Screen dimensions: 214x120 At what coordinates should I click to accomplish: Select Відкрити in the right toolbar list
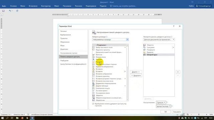[x=150, y=52]
